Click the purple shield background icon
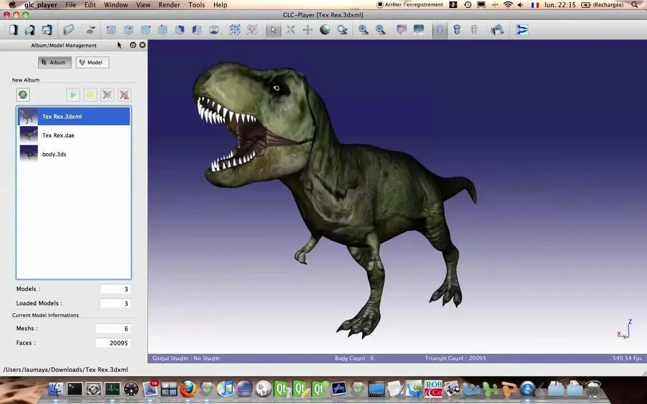647x404 pixels. 401,30
